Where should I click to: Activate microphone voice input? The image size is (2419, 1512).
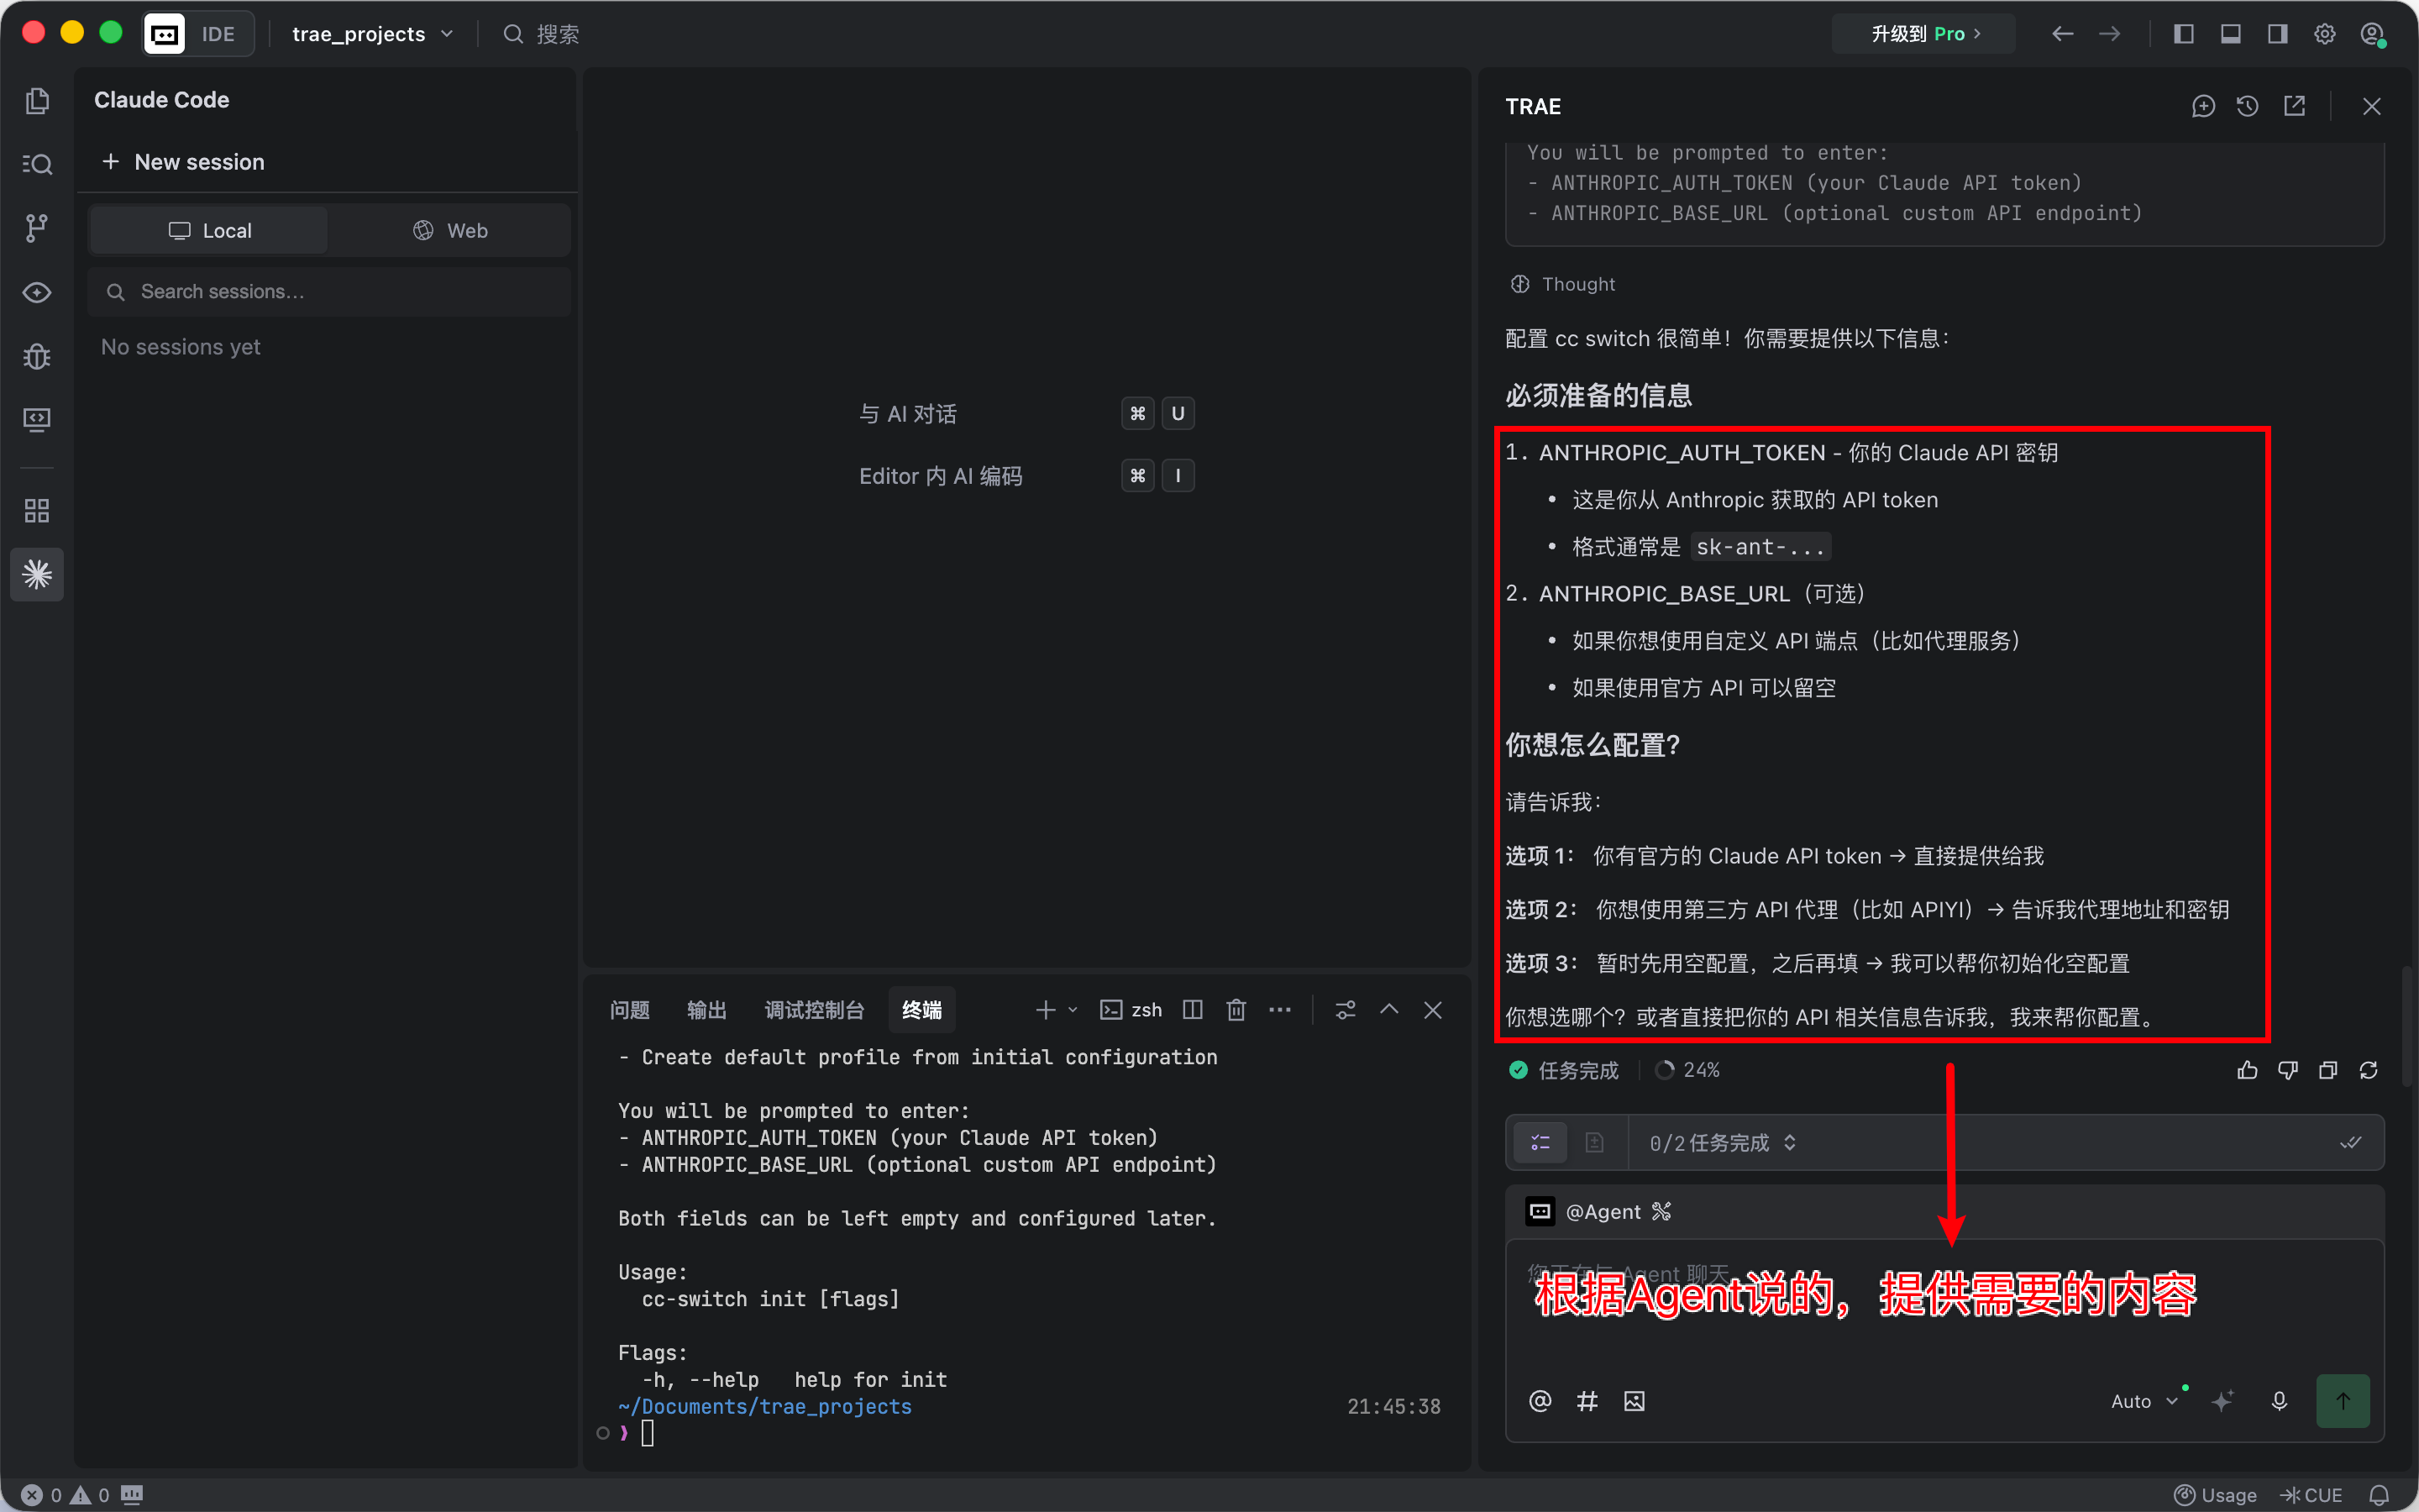click(2279, 1401)
